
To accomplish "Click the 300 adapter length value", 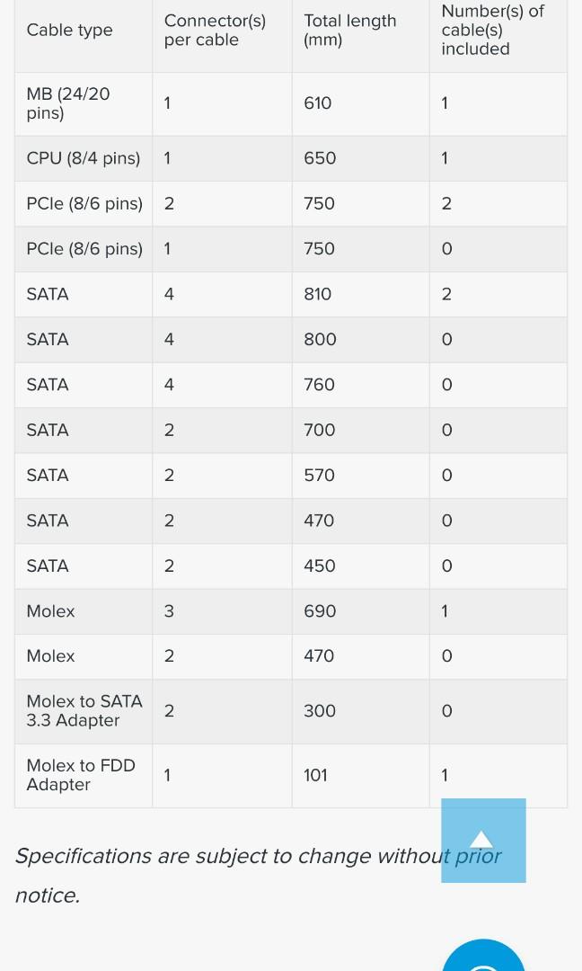I will [x=319, y=711].
